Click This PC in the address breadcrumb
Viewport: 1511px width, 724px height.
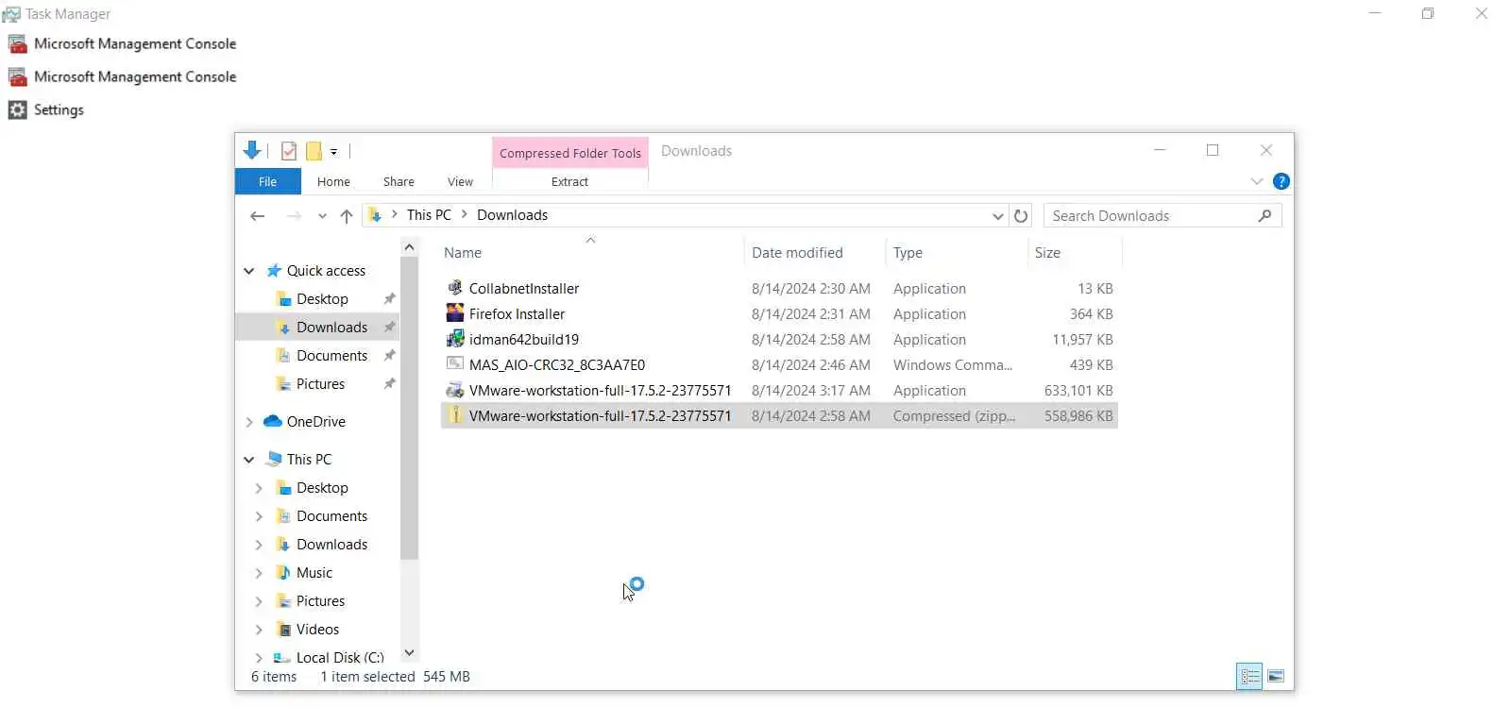429,215
